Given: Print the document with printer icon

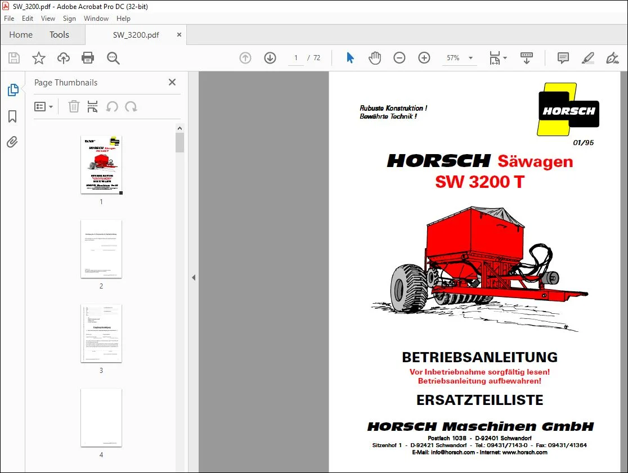Looking at the screenshot, I should pos(88,58).
